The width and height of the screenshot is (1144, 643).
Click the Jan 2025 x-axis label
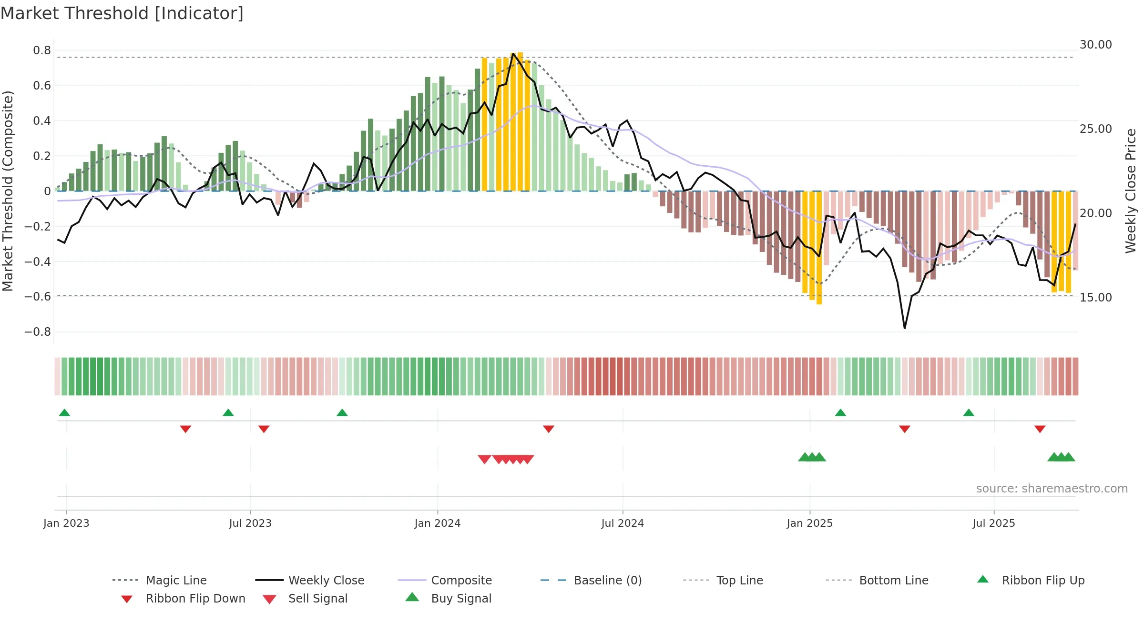(x=810, y=523)
